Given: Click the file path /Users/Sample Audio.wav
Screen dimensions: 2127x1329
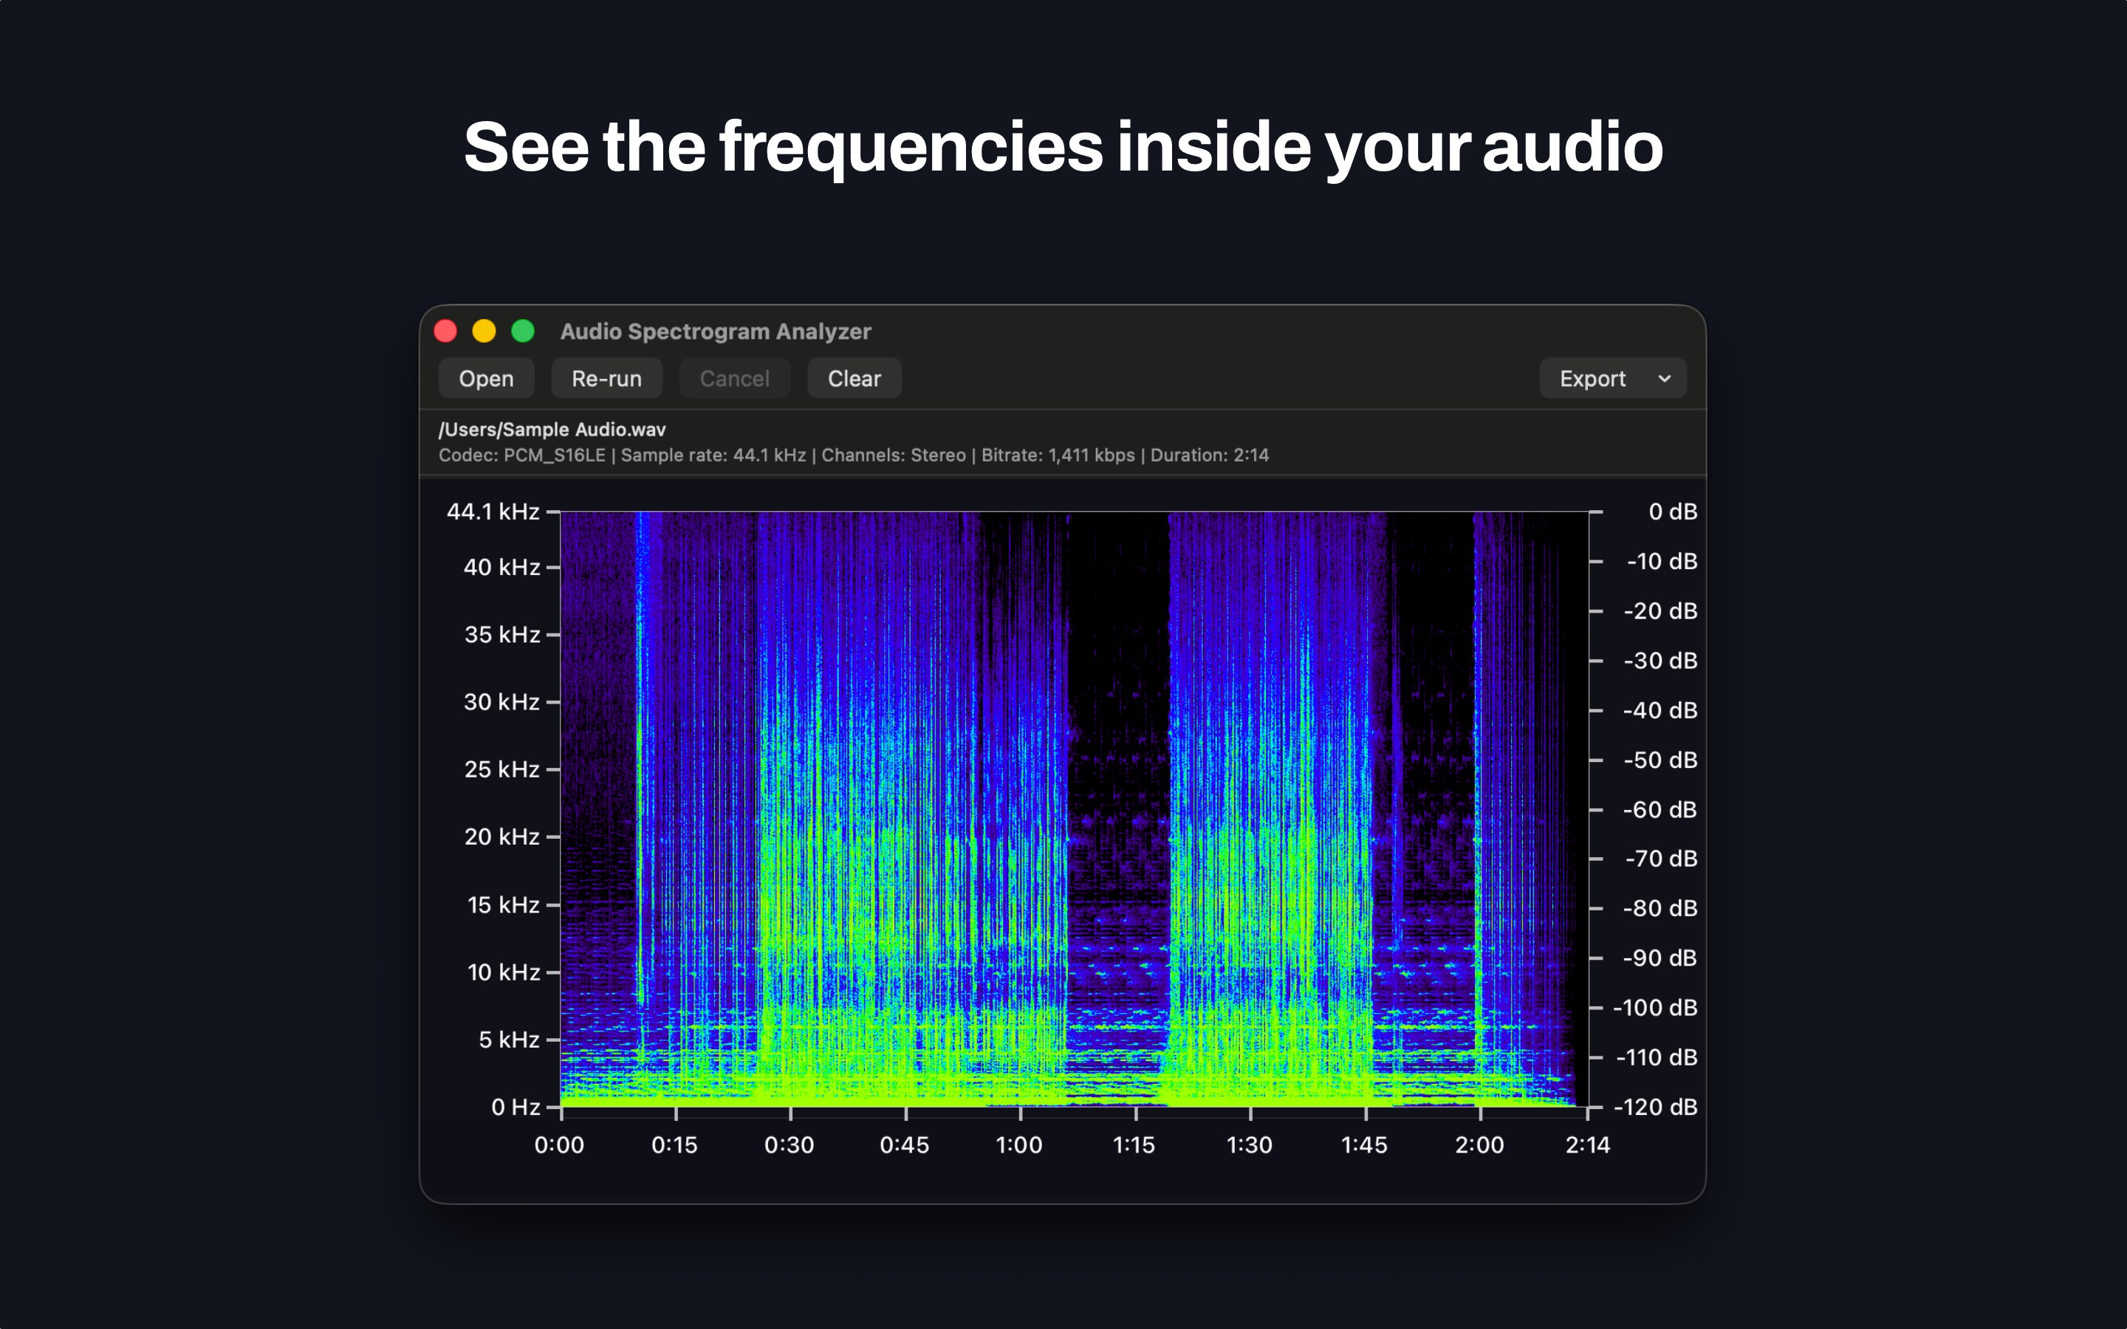Looking at the screenshot, I should [552, 430].
